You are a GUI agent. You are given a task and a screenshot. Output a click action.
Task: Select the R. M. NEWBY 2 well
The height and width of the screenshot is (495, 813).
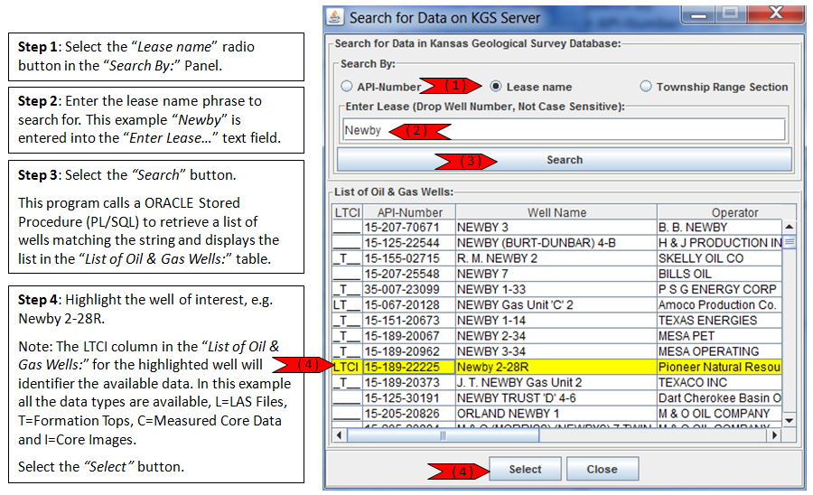(x=556, y=258)
